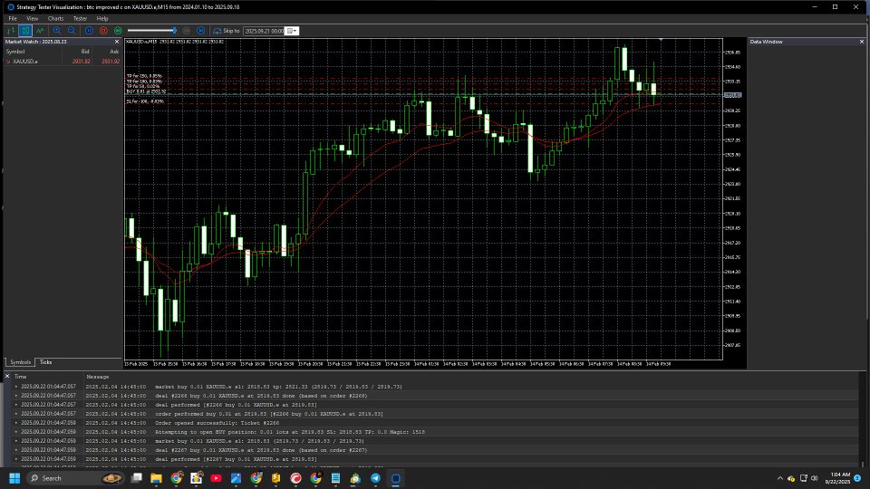870x489 pixels.
Task: Click the taskbar Search box
Action: (x=75, y=478)
